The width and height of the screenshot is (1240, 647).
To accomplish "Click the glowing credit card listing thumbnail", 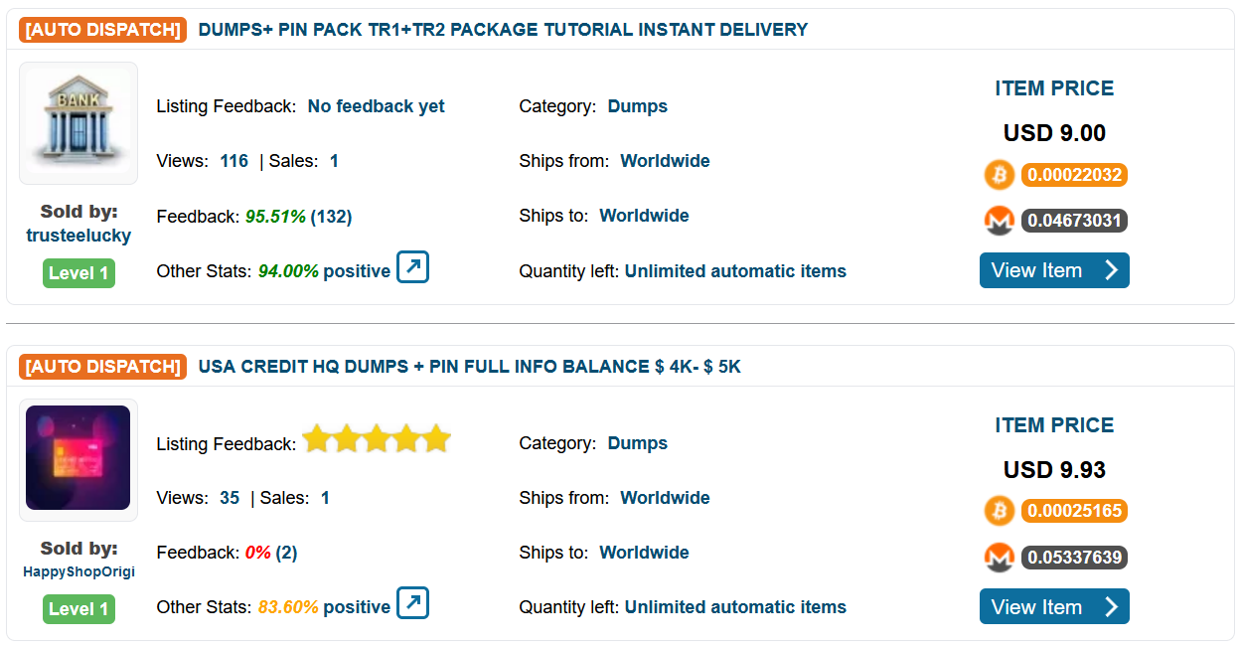I will 78,459.
